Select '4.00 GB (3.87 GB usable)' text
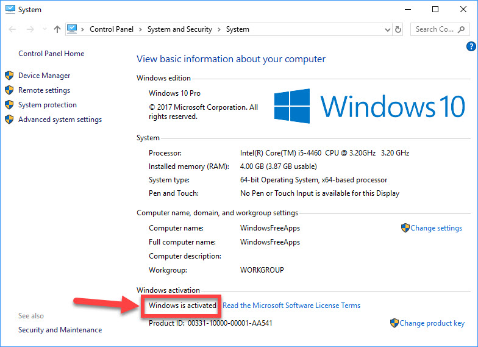This screenshot has height=347, width=478. click(278, 166)
